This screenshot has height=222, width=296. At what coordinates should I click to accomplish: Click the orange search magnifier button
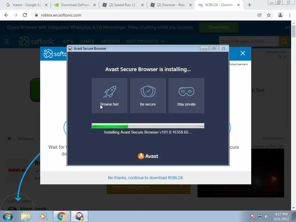pyautogui.click(x=284, y=41)
